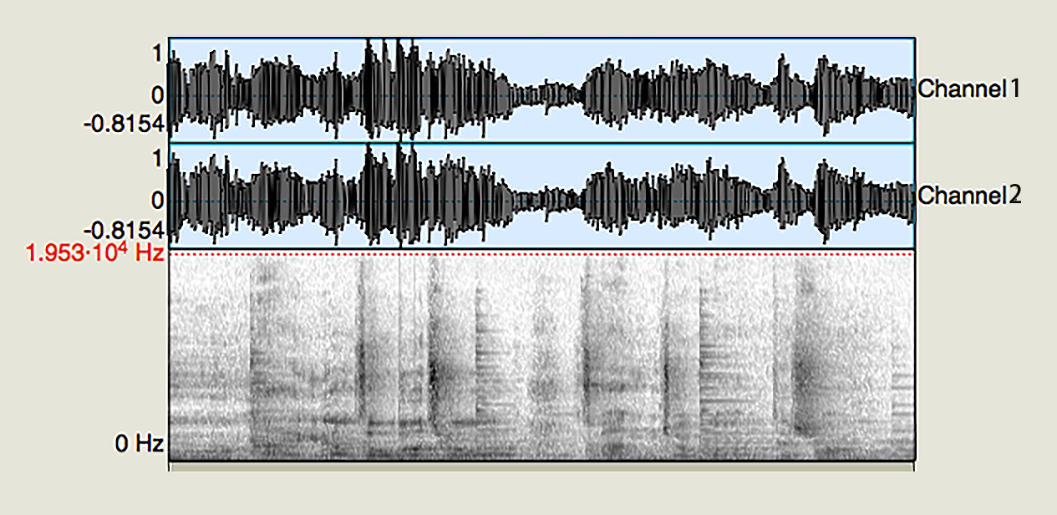Click the red dotted frequency line above the spectrogram
Viewport: 1057px width, 515px height.
(541, 252)
